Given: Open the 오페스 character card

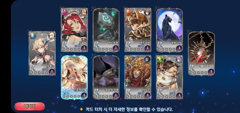Looking at the screenshot, I should click(x=42, y=53).
